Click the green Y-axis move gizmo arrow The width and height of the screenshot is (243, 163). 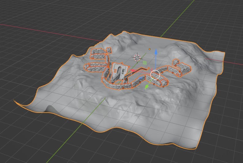(x=146, y=87)
